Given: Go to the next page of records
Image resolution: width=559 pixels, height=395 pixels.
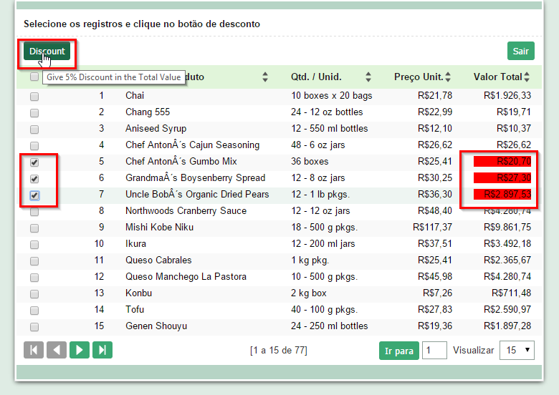Looking at the screenshot, I should (x=80, y=350).
